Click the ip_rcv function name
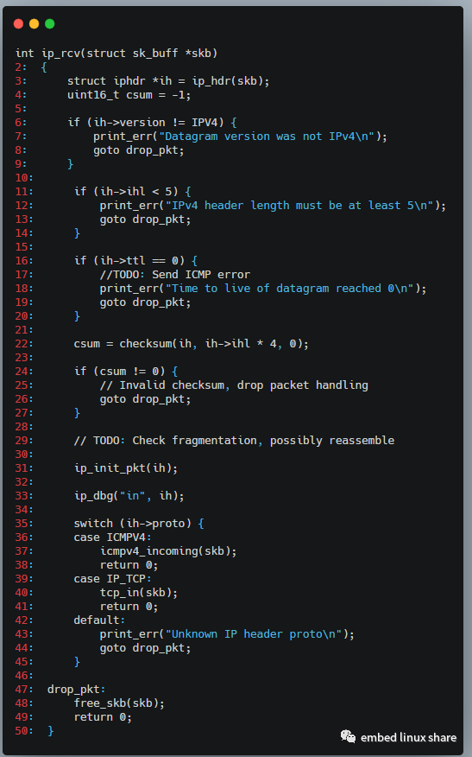This screenshot has height=757, width=472. tap(60, 53)
